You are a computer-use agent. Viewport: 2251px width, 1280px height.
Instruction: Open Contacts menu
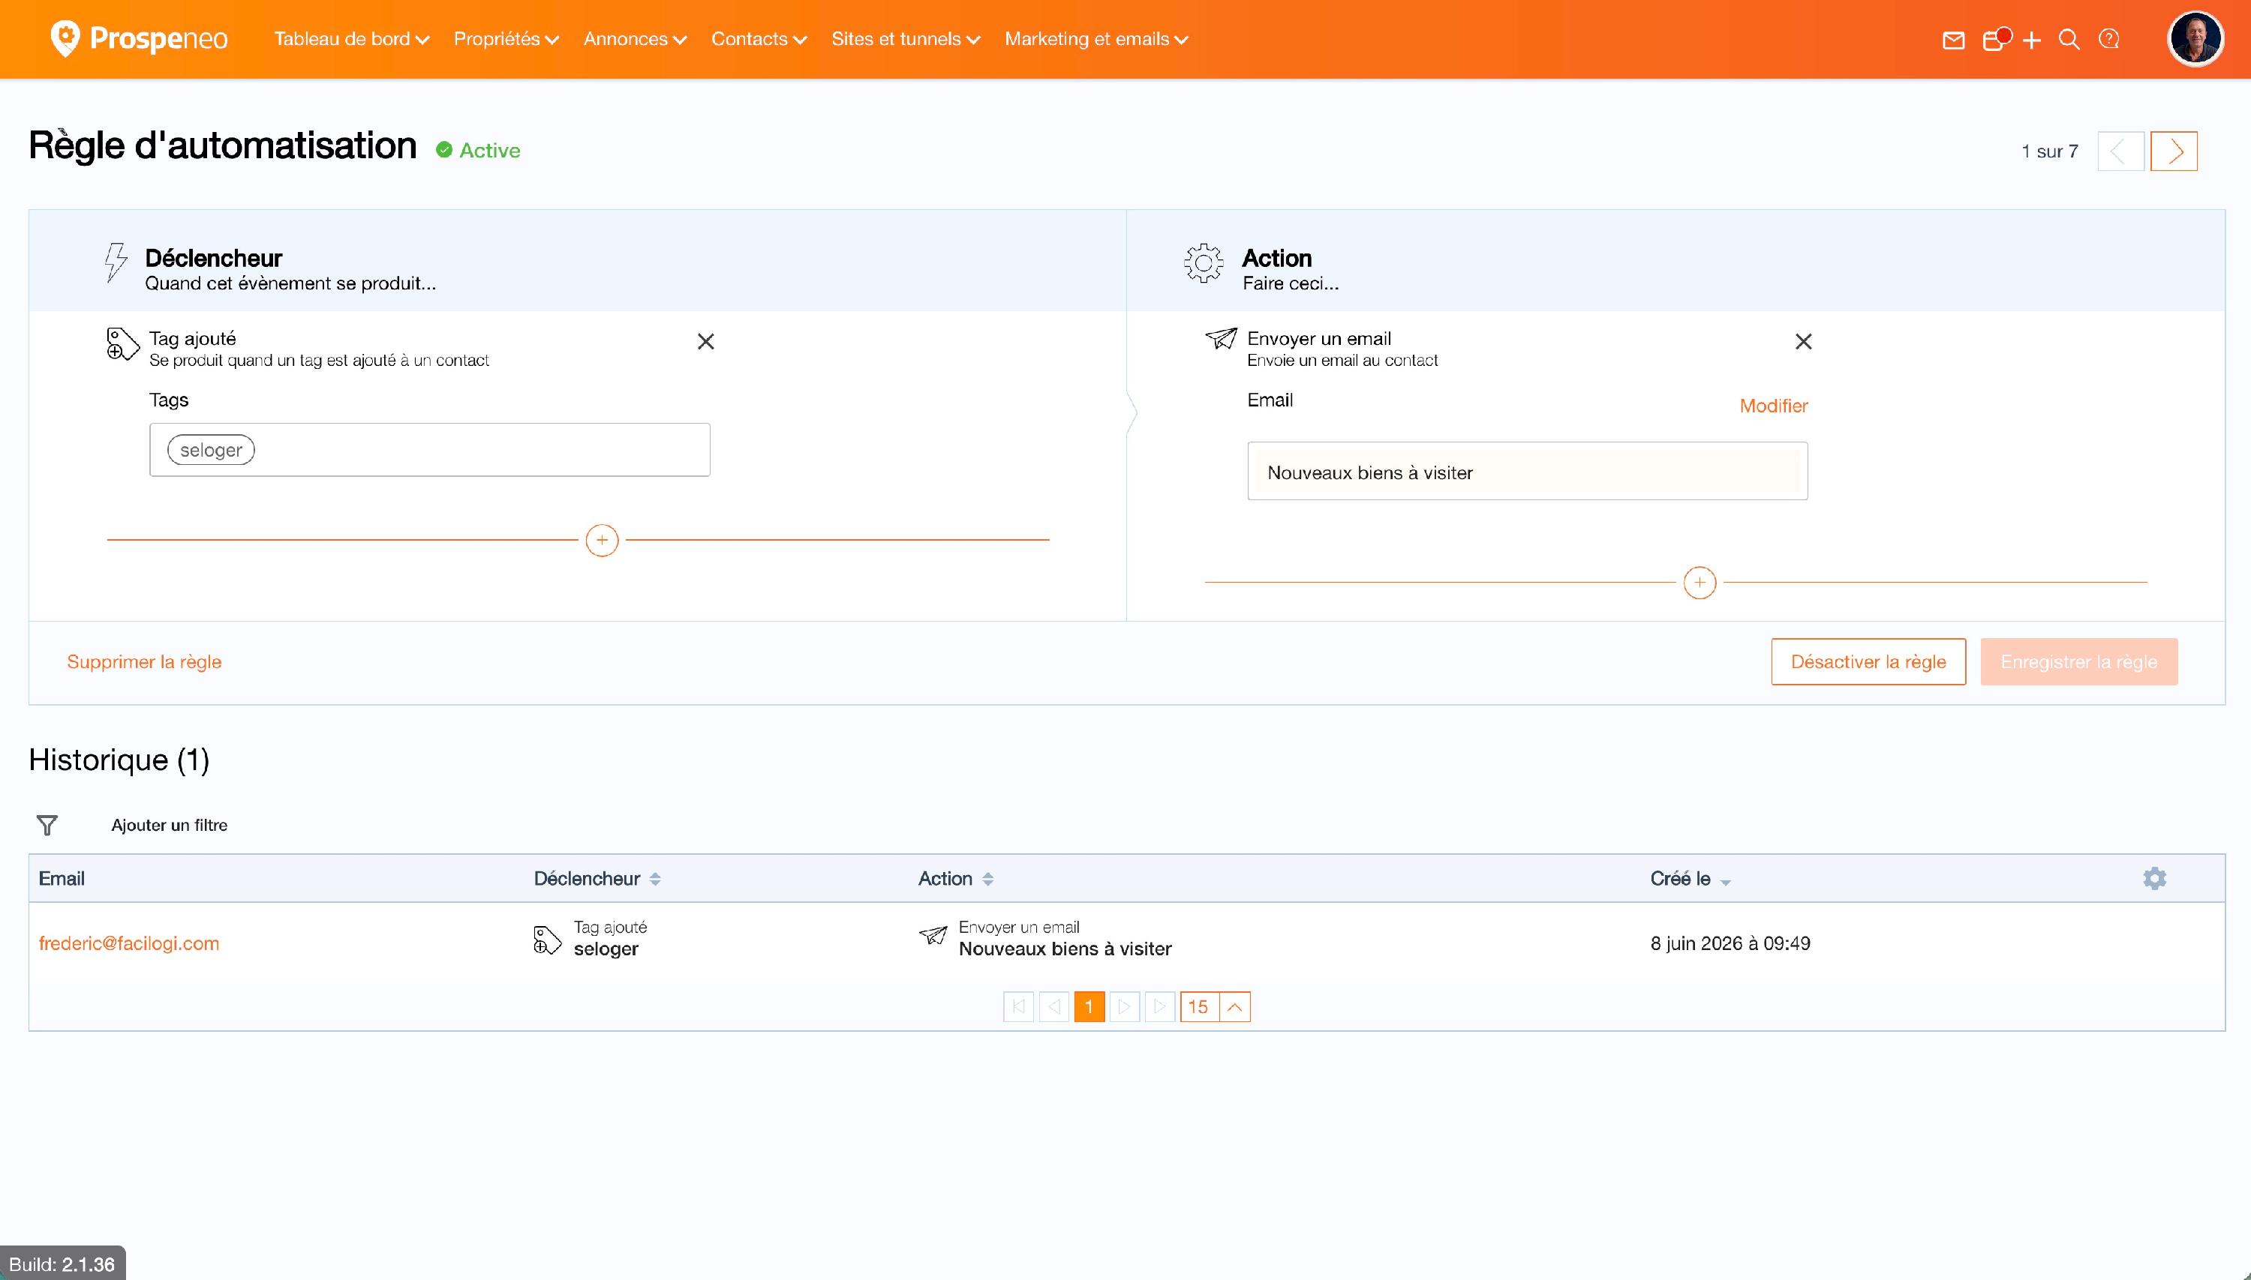point(759,39)
